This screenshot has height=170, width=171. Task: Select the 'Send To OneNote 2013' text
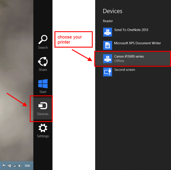[131, 30]
